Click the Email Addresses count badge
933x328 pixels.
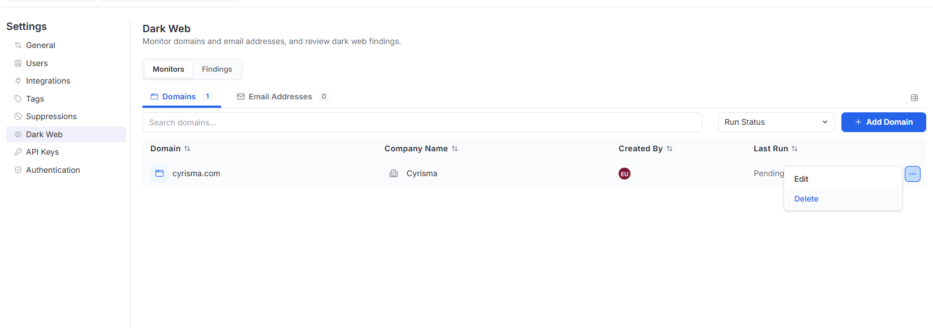point(324,97)
